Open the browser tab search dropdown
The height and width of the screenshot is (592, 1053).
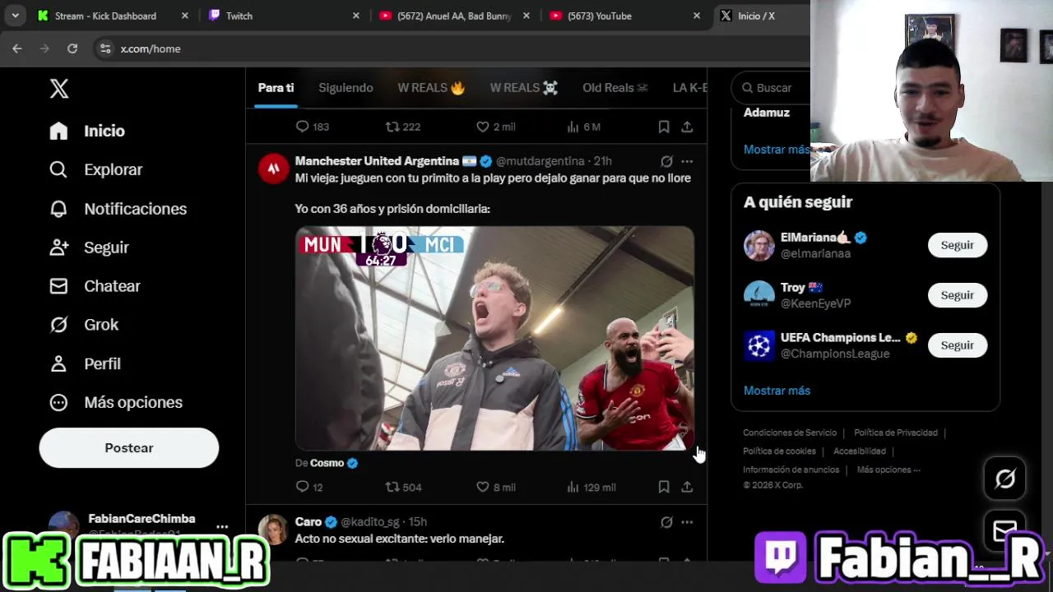[15, 16]
